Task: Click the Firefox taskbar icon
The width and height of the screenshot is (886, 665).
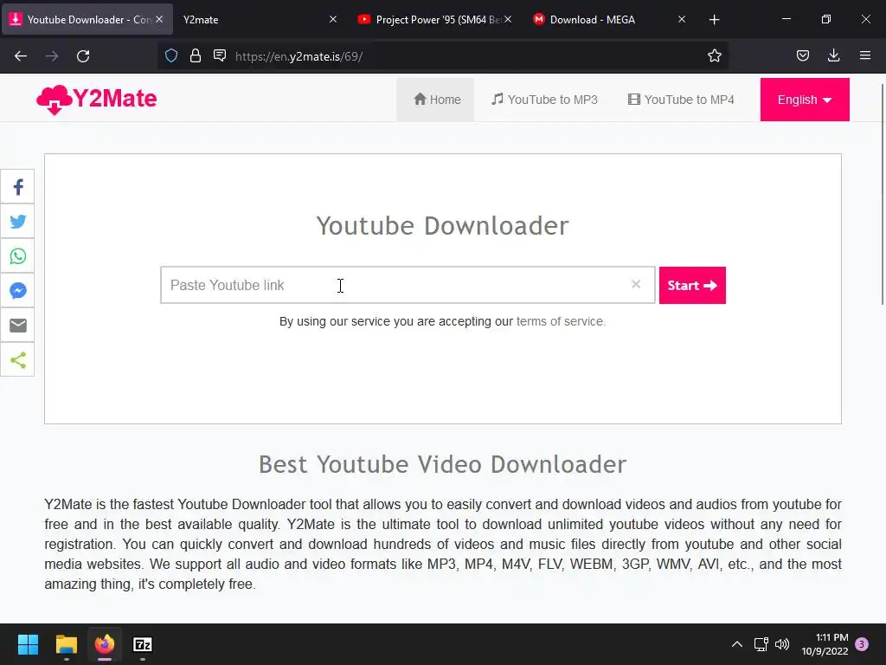Action: [105, 644]
